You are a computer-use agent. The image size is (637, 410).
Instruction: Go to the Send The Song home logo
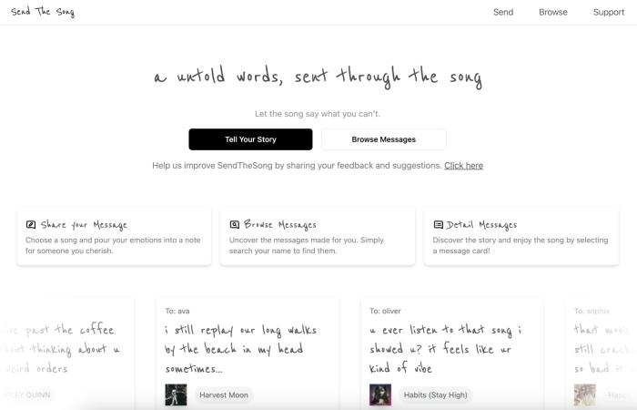coord(43,12)
